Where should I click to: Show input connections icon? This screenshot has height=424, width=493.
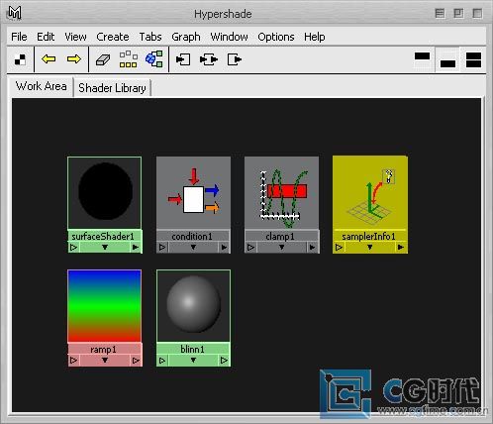183,59
